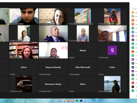Select the Фарид participant tile
The height and width of the screenshot is (103, 137).
click(x=83, y=50)
